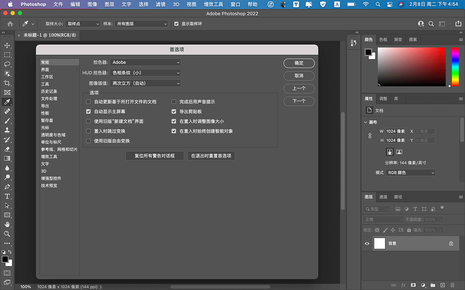The image size is (465, 290).
Task: Open the 滤镜 menu
Action: point(160,4)
